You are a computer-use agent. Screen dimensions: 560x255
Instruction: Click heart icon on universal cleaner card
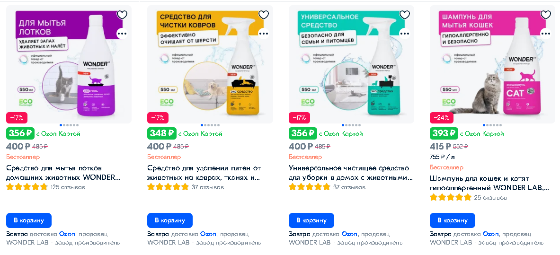pyautogui.click(x=405, y=15)
